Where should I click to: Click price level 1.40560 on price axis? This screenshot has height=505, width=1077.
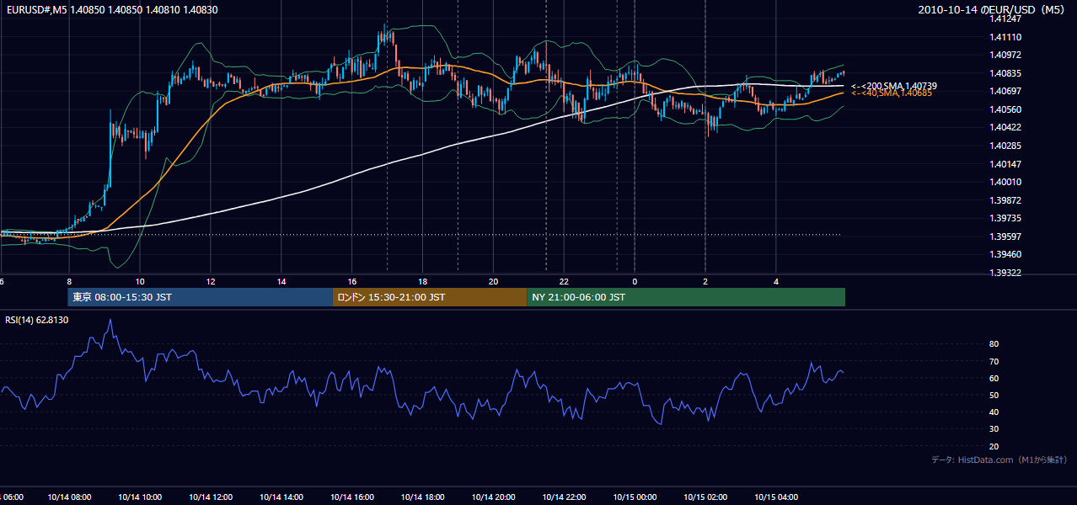[1007, 109]
